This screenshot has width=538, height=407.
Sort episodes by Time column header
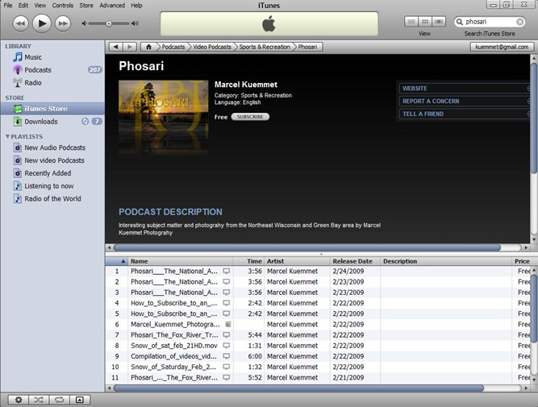(x=248, y=261)
